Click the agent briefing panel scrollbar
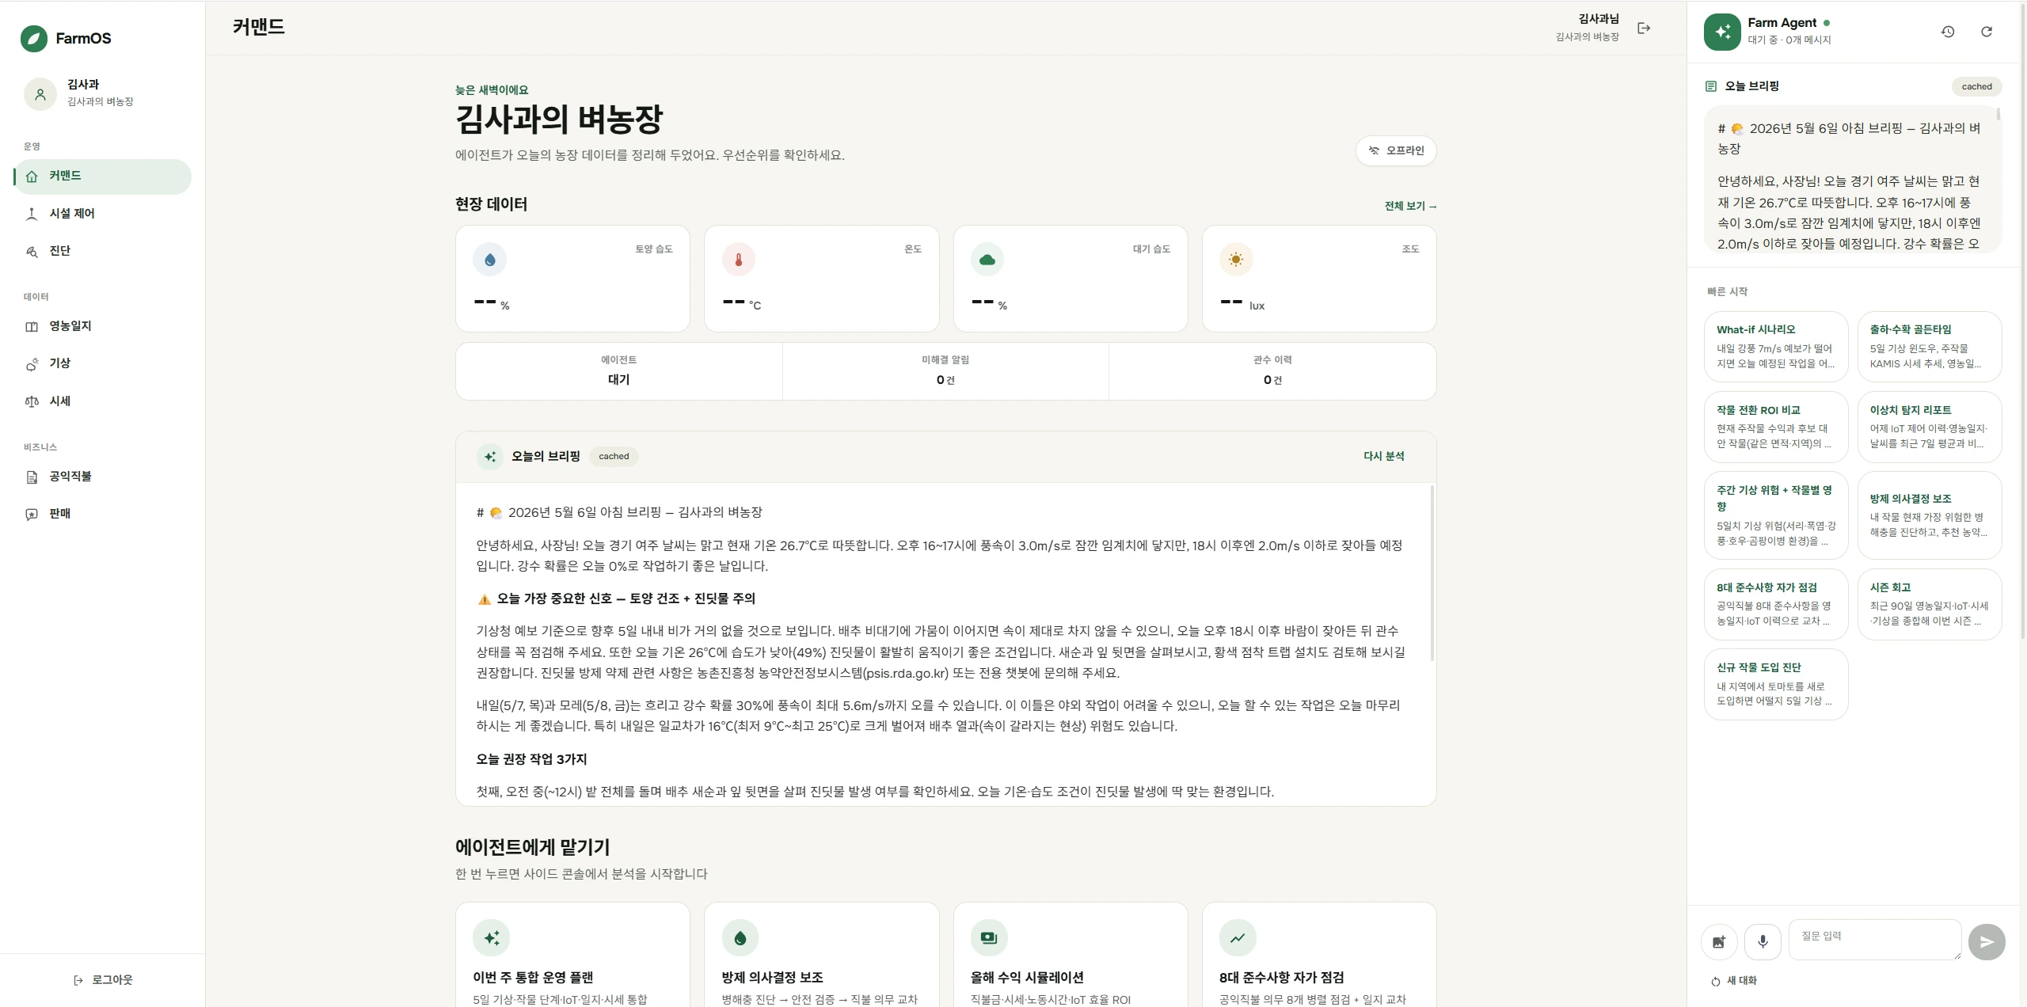The image size is (2027, 1007). [x=1998, y=114]
